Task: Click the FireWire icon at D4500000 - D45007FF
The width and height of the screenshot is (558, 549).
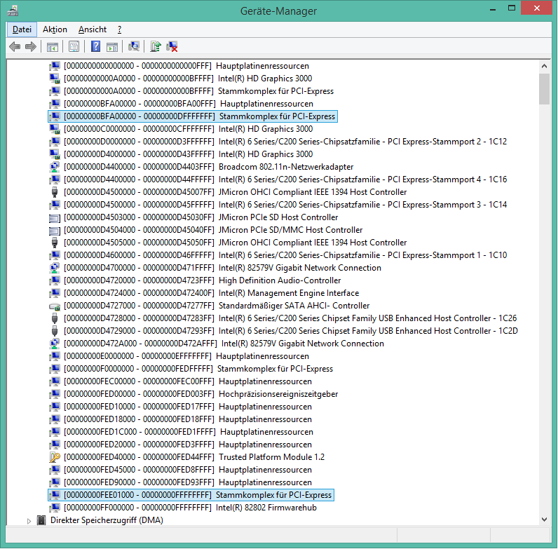Action: coord(55,192)
